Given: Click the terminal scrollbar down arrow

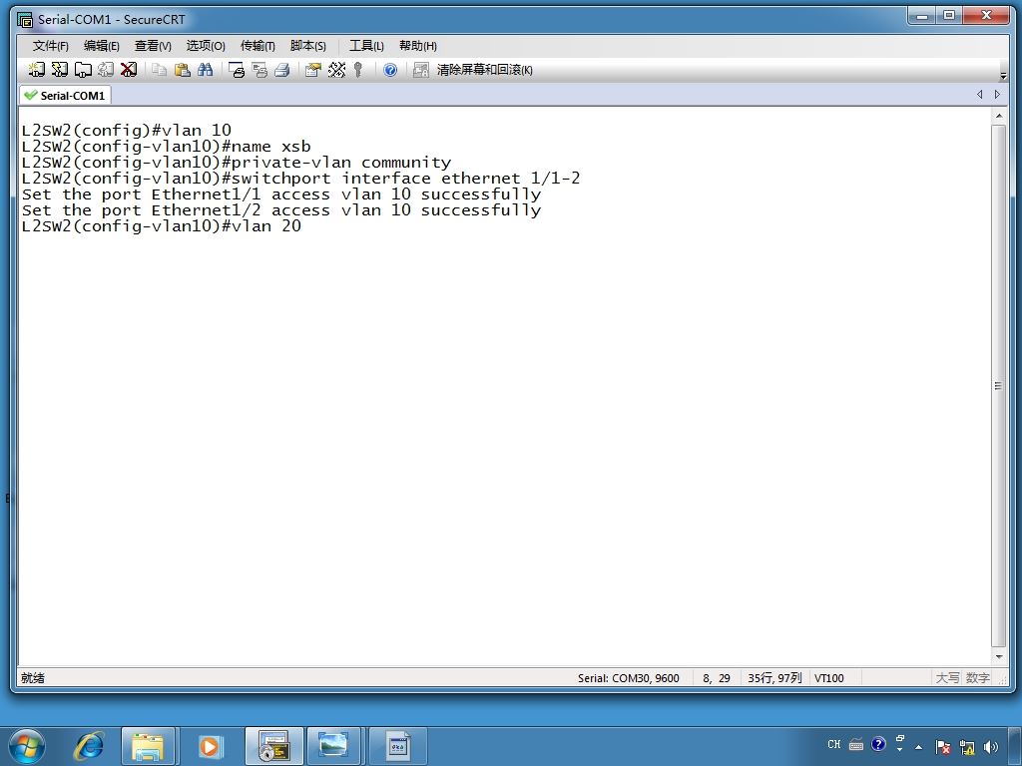Looking at the screenshot, I should (x=998, y=656).
